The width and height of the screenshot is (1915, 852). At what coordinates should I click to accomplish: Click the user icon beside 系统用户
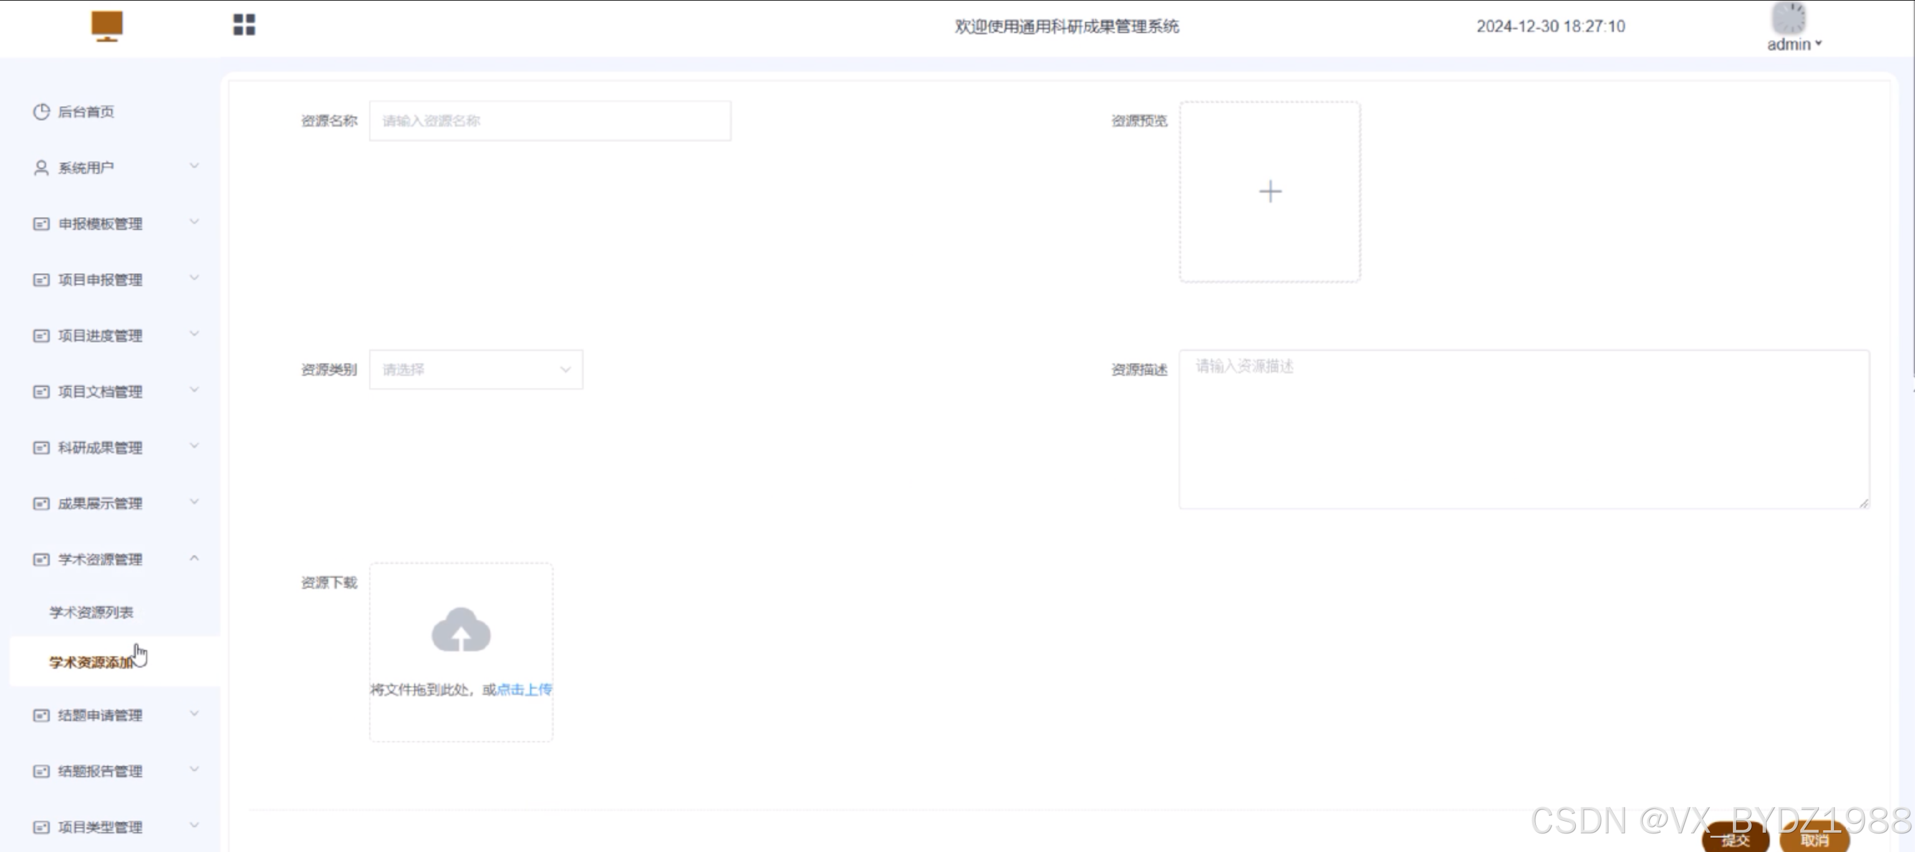pyautogui.click(x=41, y=168)
